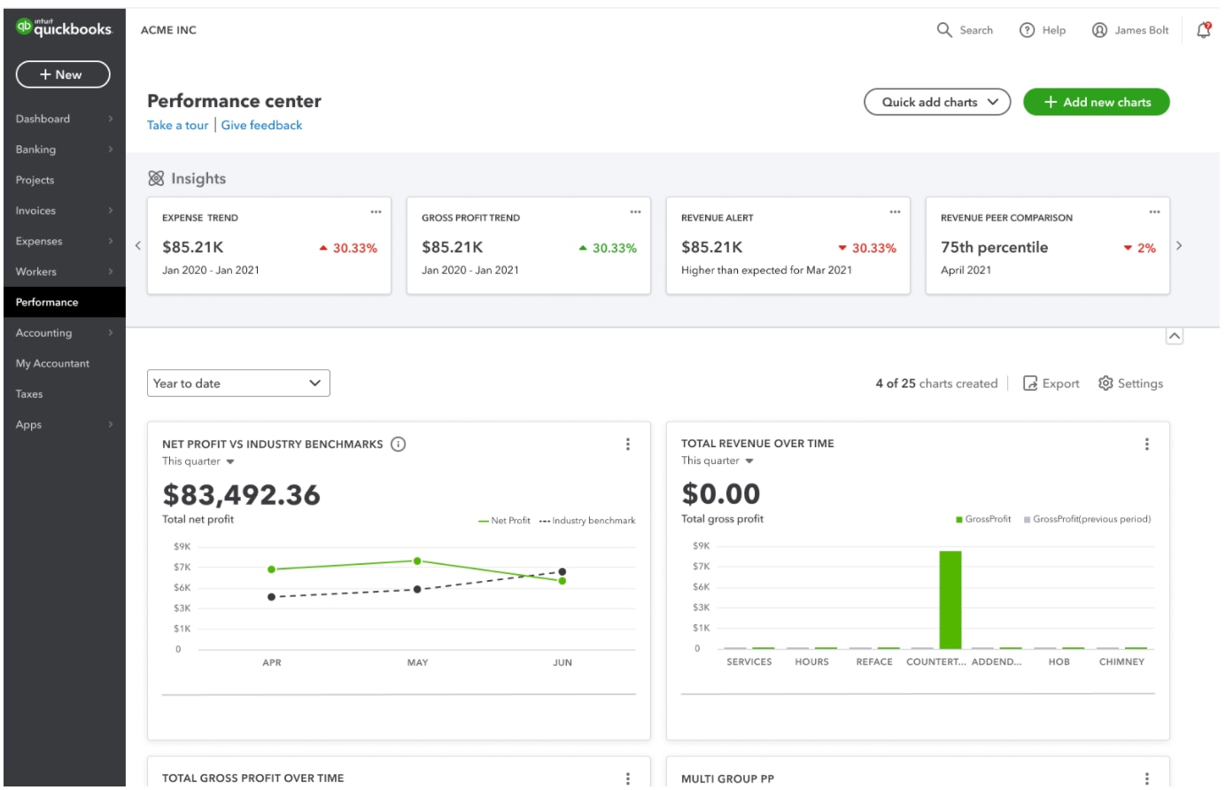Open Net Profit chart kebab menu
The height and width of the screenshot is (790, 1226).
(628, 445)
